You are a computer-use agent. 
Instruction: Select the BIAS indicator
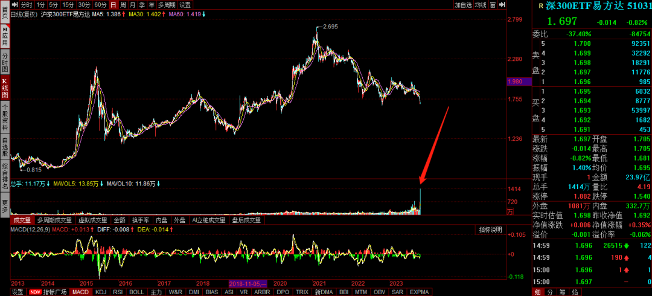tap(212, 292)
